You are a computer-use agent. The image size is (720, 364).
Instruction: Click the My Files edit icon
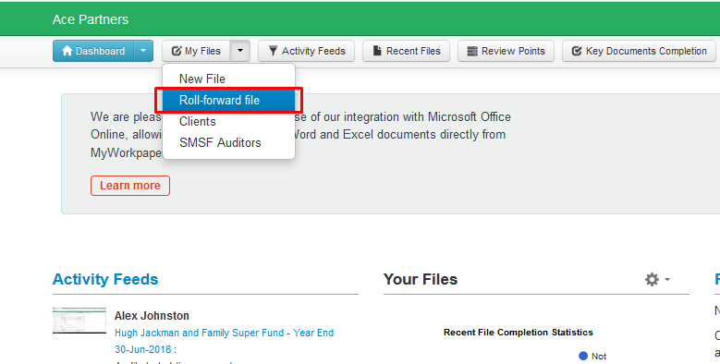177,51
